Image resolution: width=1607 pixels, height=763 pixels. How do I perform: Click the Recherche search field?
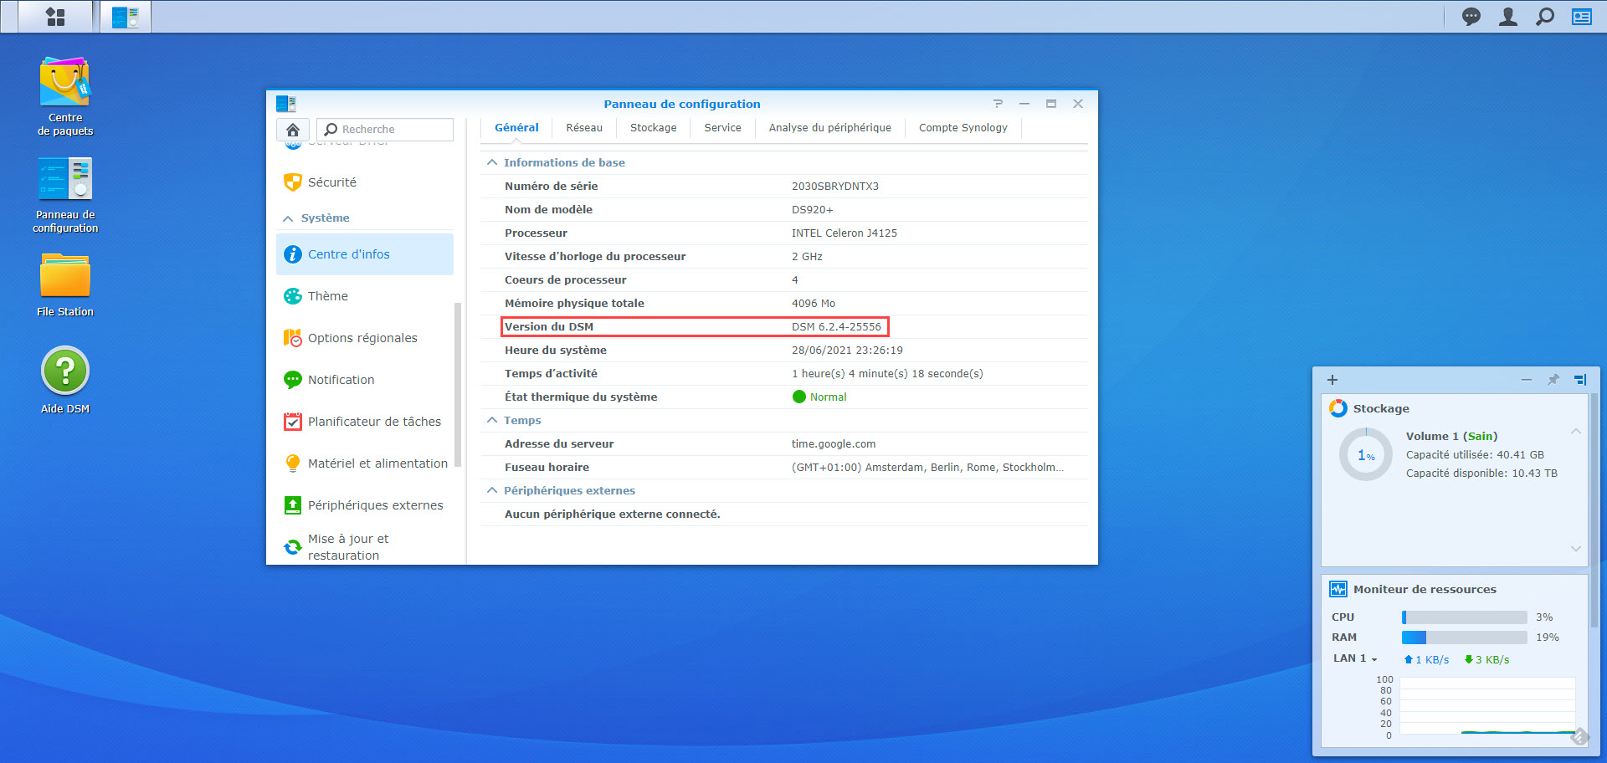[385, 130]
